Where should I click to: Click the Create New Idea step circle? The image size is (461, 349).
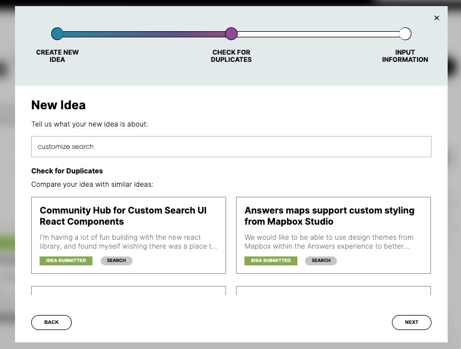[x=57, y=33]
